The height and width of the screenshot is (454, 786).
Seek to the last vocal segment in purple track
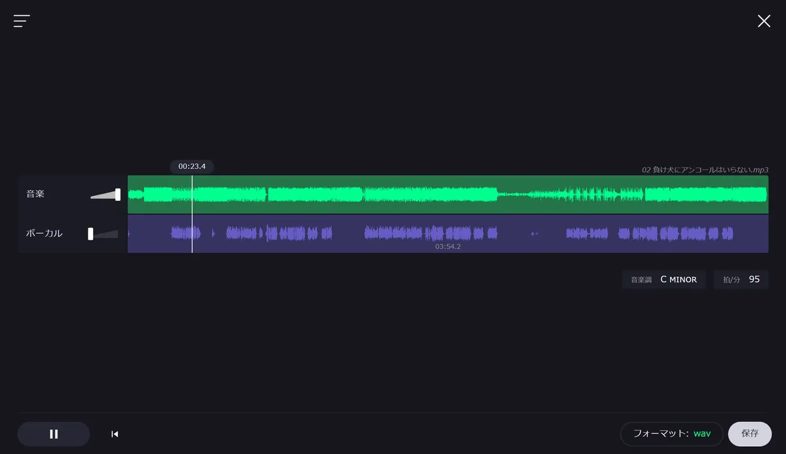726,233
